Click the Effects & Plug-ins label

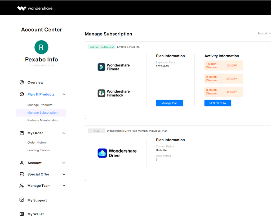coord(128,47)
